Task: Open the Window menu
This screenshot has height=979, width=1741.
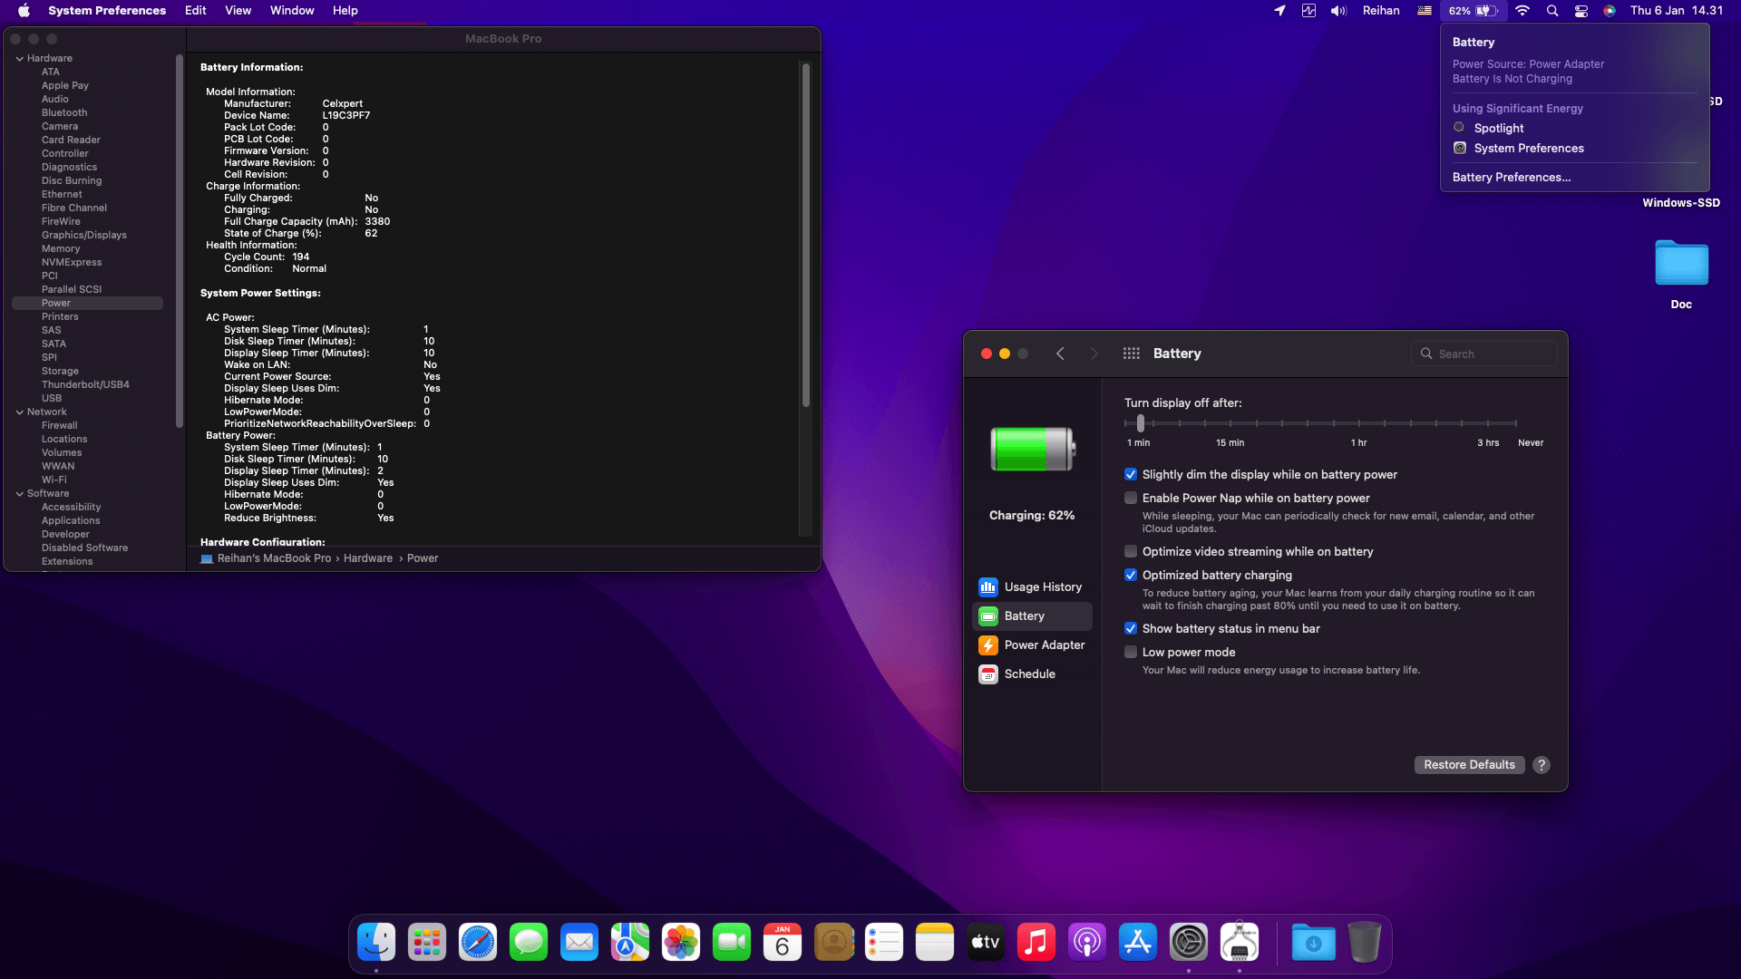Action: click(x=292, y=11)
